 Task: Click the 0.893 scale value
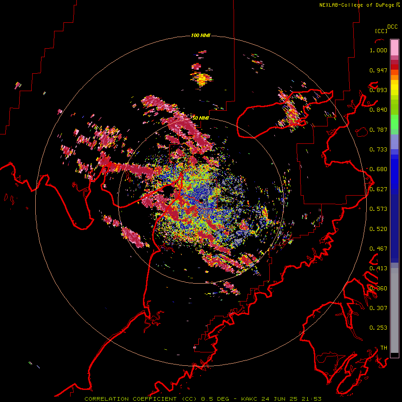click(x=378, y=90)
